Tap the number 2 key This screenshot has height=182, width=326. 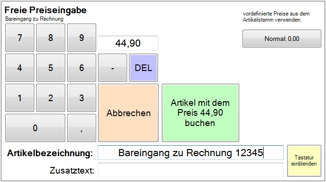coord(51,98)
